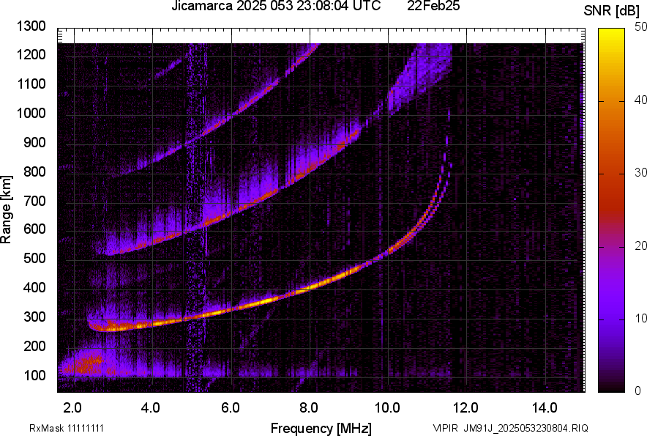Image resolution: width=647 pixels, height=436 pixels.
Task: Click the 500 range tick label
Action: [x=34, y=258]
